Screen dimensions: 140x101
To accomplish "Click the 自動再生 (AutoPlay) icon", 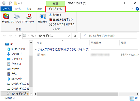I will (x=43, y=19).
